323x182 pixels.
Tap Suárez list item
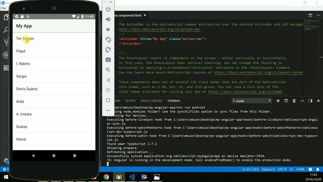click(x=54, y=127)
